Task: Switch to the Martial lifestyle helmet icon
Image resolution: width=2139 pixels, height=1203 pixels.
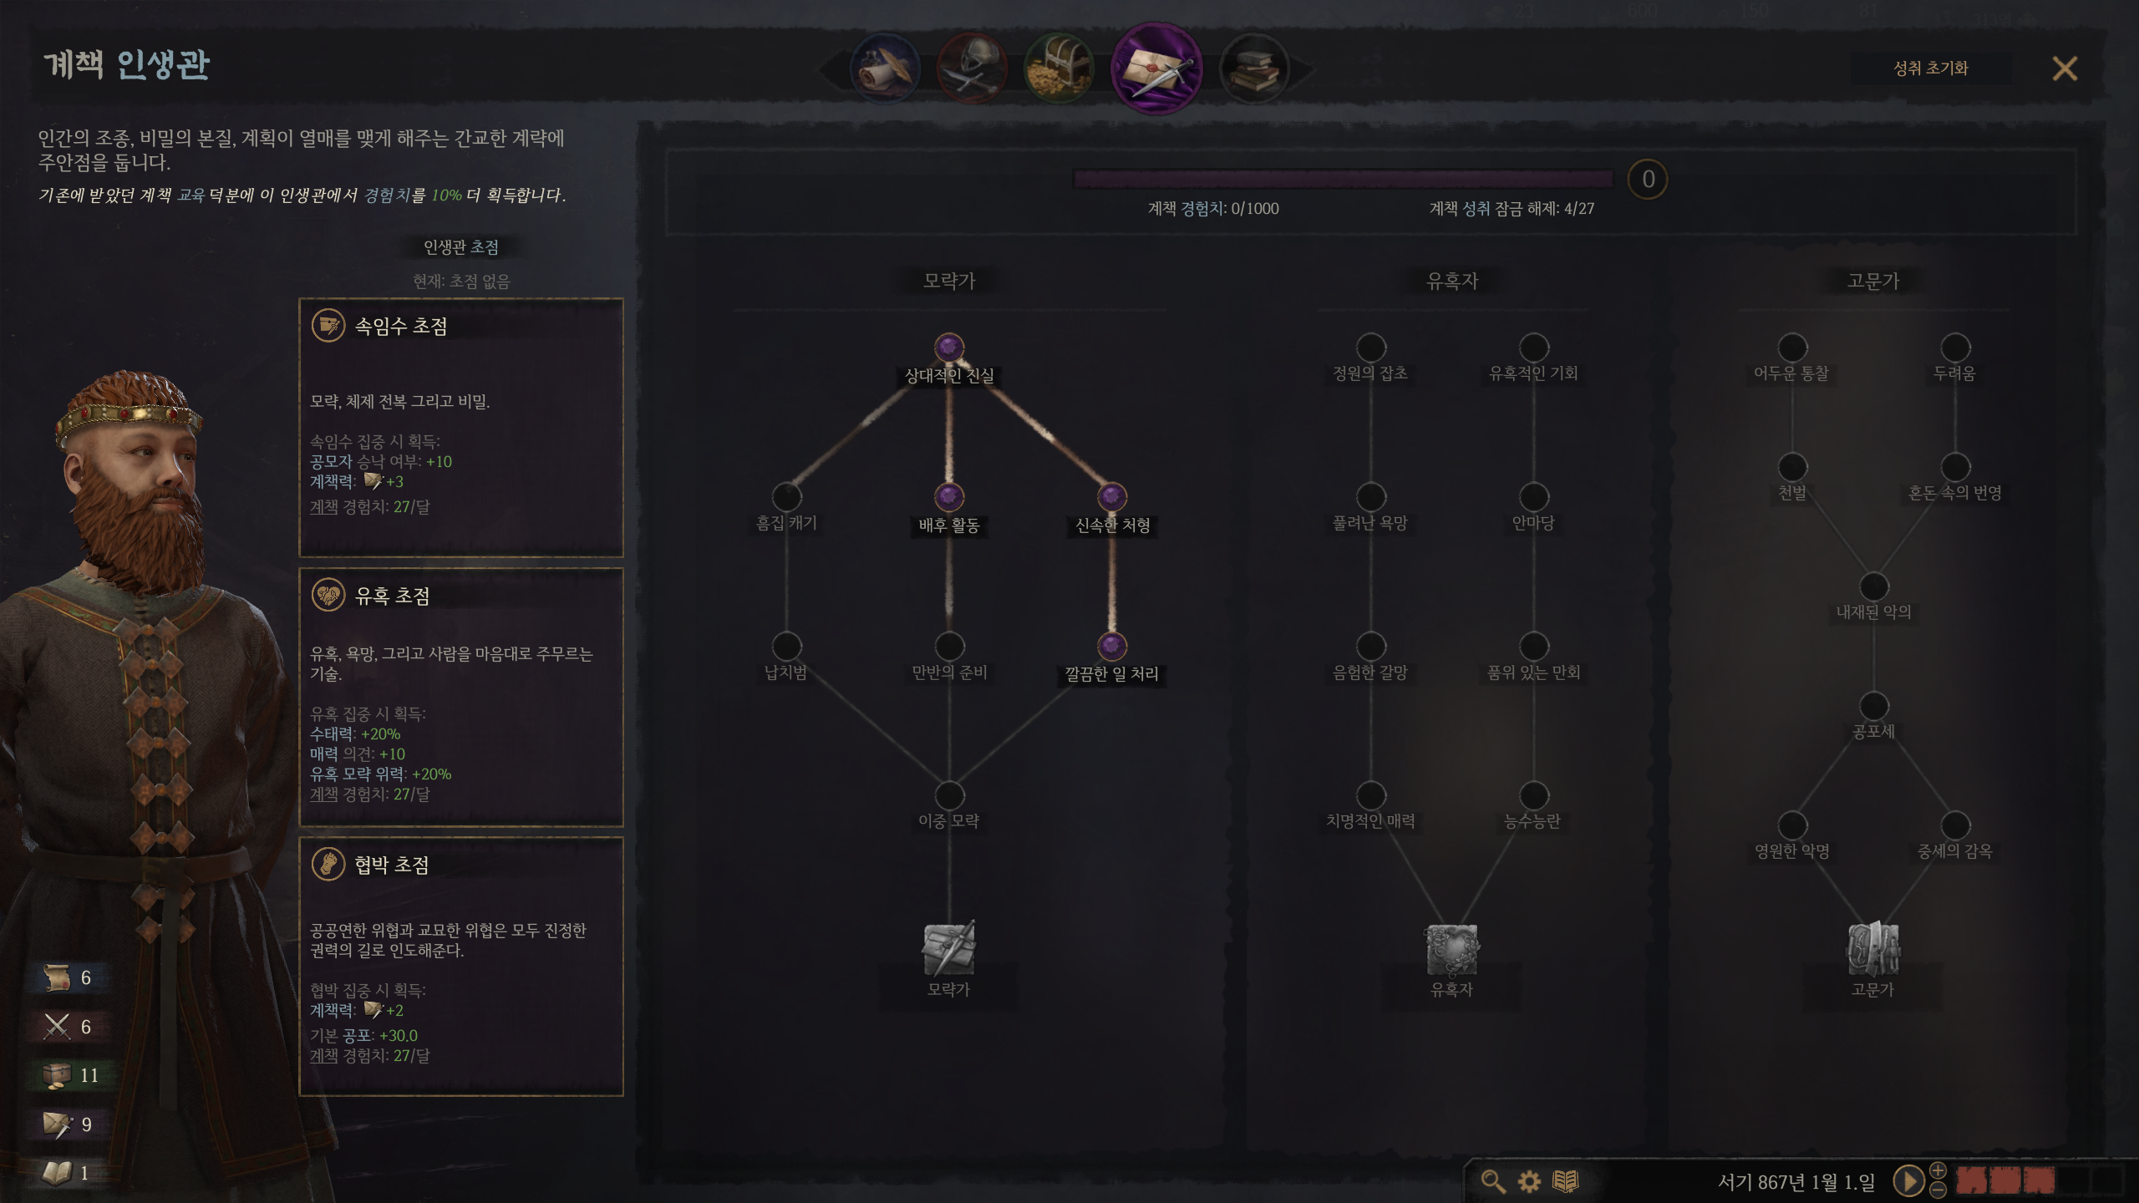Action: (972, 69)
